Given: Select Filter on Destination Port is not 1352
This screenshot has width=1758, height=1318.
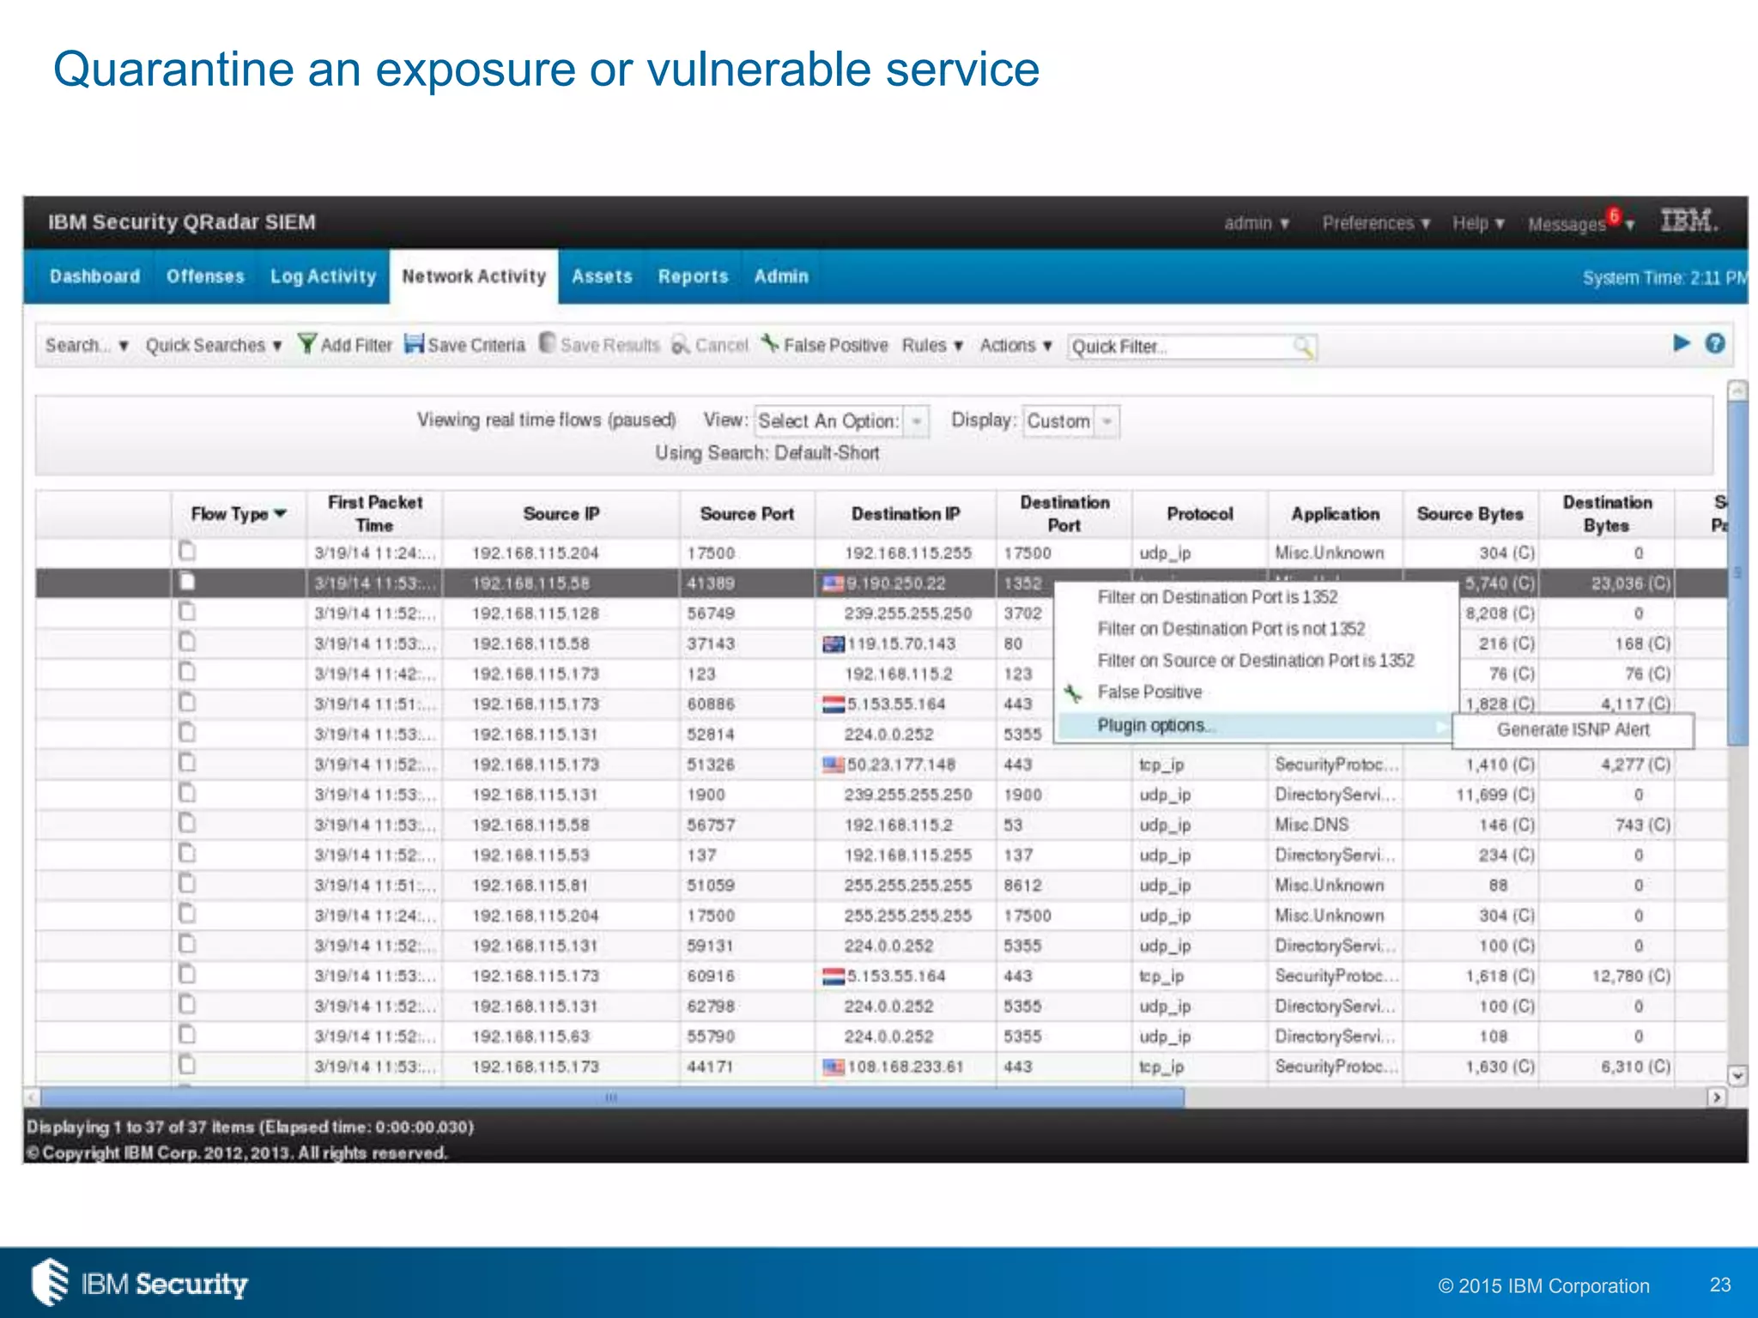Looking at the screenshot, I should (1231, 628).
